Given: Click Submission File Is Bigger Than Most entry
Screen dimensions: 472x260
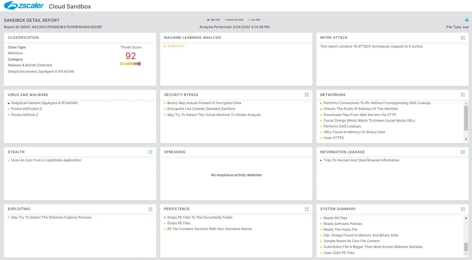Looking at the screenshot, I should pyautogui.click(x=373, y=247).
